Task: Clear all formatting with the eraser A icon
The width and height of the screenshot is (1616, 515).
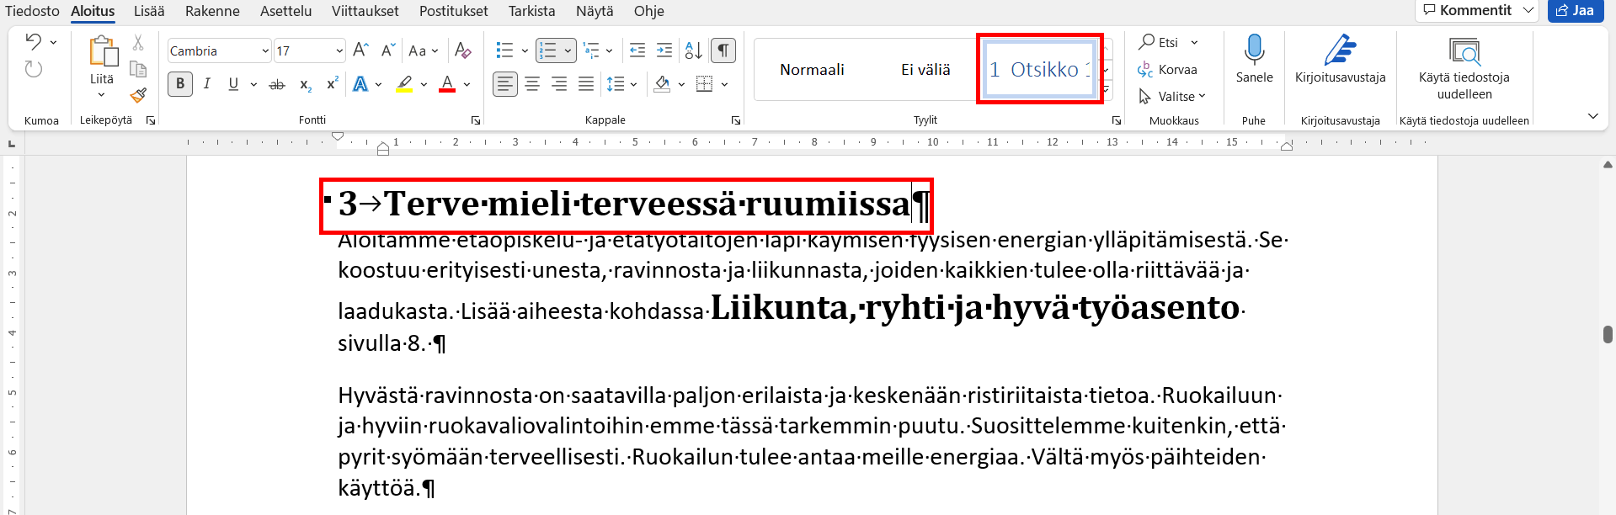Action: click(462, 50)
